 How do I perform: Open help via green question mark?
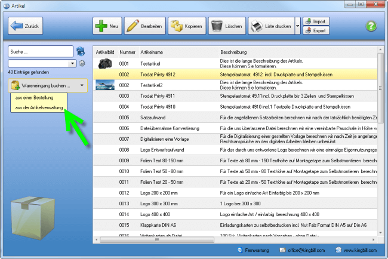tap(371, 26)
